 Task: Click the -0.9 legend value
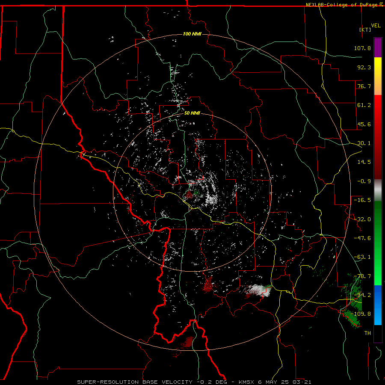(364, 181)
